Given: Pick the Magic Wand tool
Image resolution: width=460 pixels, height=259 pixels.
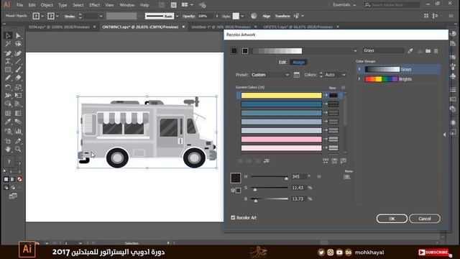Looking at the screenshot, I should coord(8,44).
